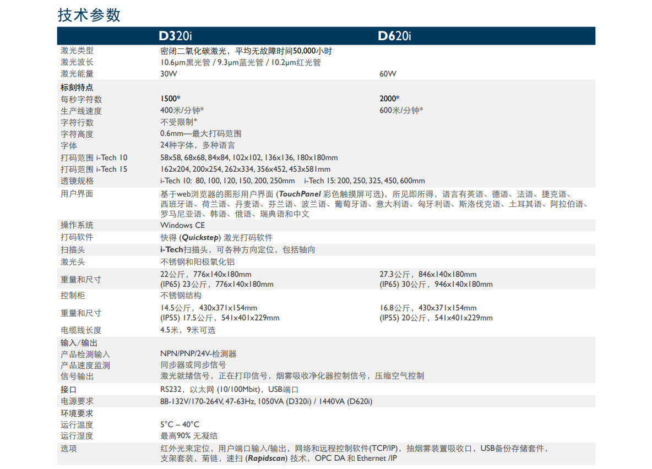Select the 60W laser power value
Viewport: 652px width, 469px height.
click(388, 74)
